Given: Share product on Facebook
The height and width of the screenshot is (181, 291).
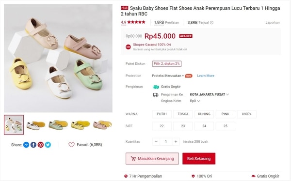Looking at the screenshot, I should [33, 145].
